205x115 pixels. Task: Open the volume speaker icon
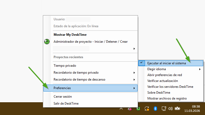coord(170,109)
